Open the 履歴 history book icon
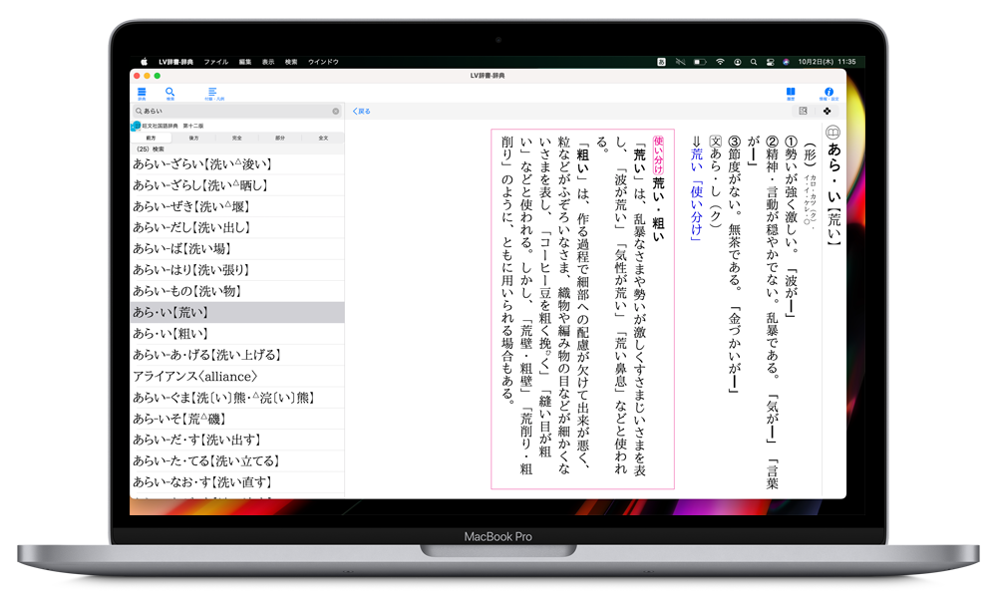The image size is (997, 598). pos(790,93)
